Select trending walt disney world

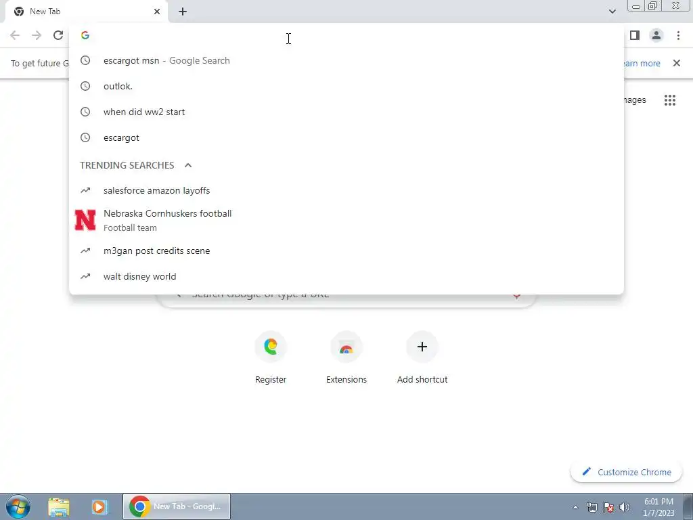pyautogui.click(x=346, y=276)
